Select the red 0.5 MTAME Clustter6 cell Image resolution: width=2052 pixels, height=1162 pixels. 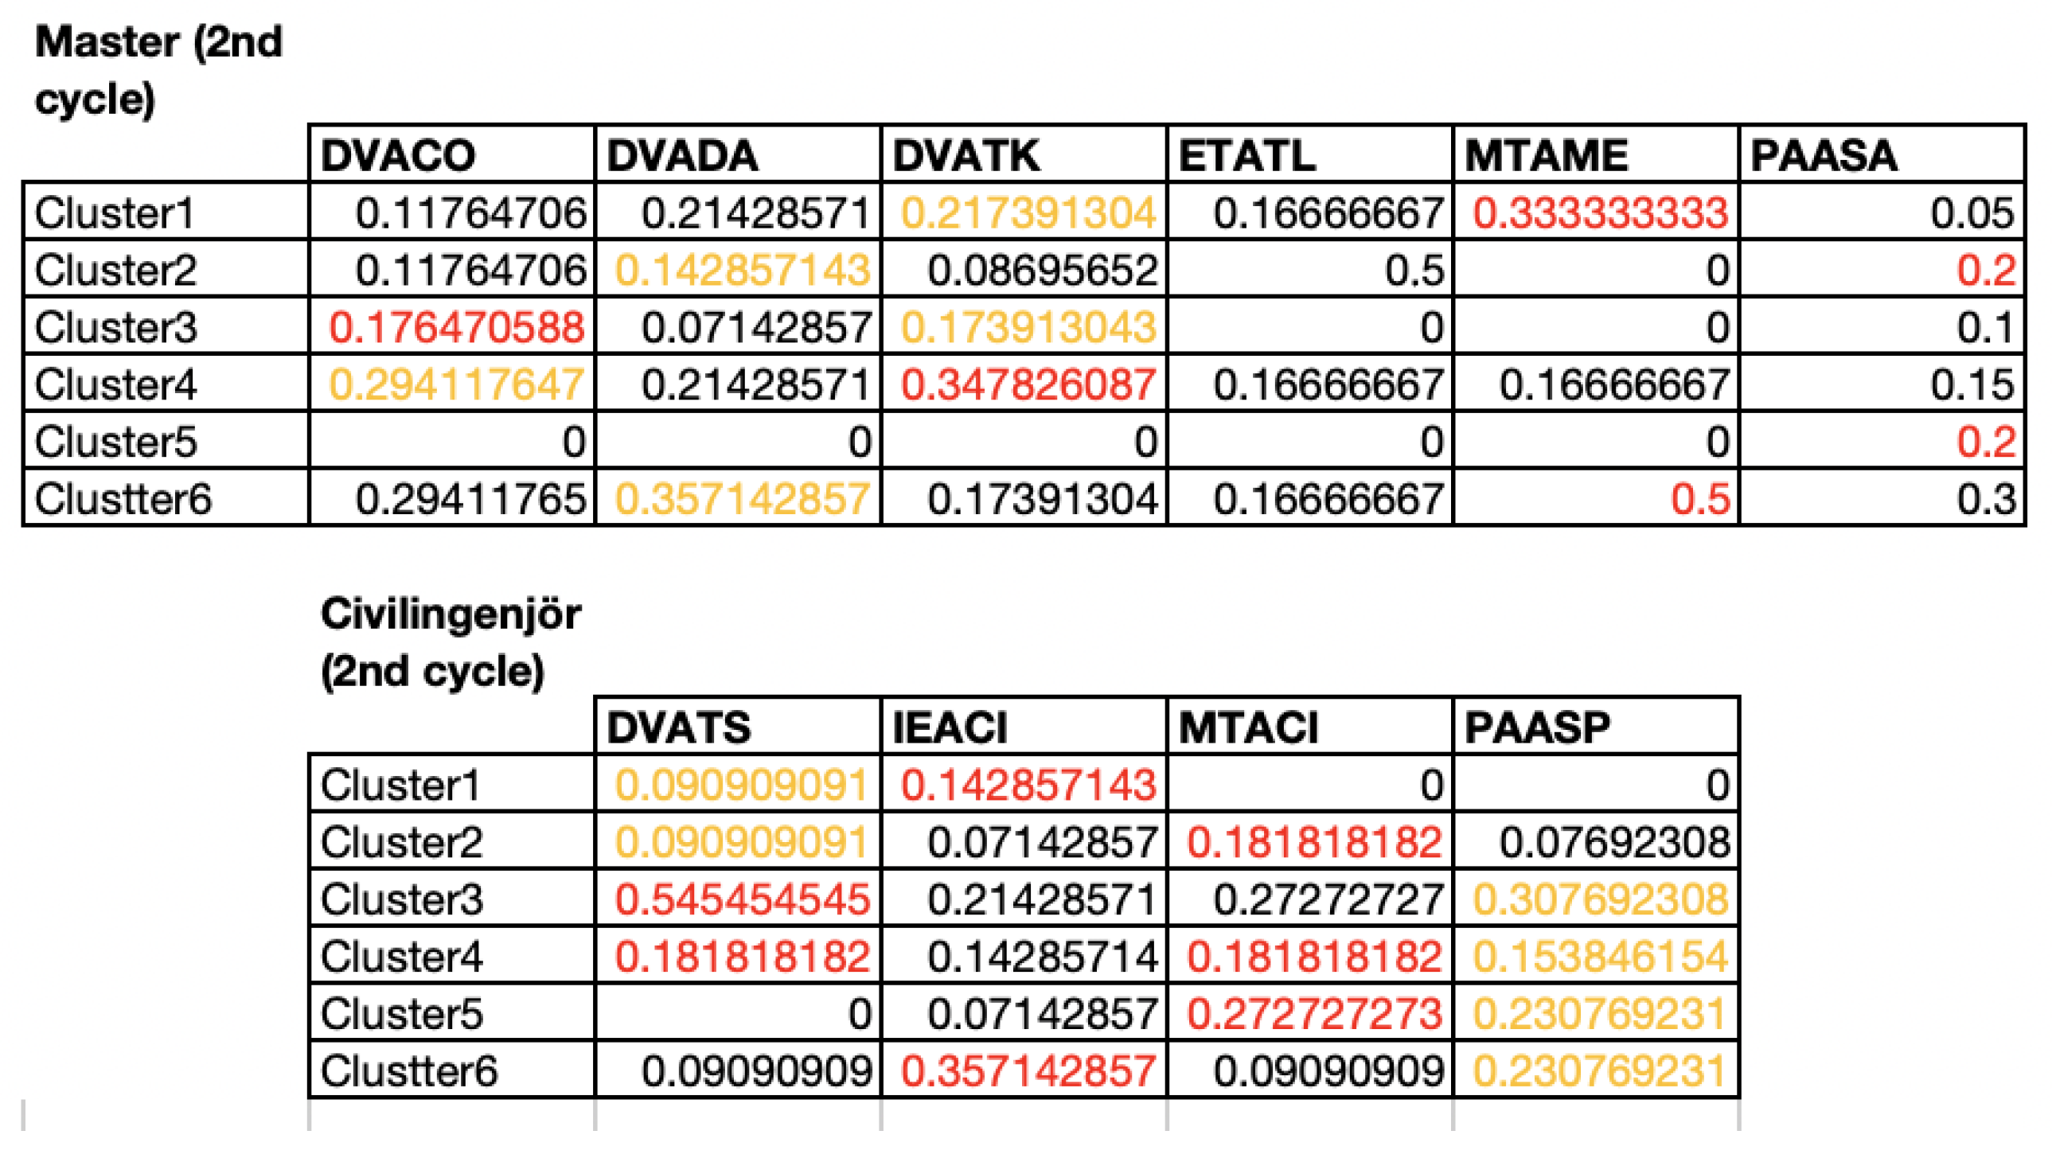pyautogui.click(x=1595, y=498)
